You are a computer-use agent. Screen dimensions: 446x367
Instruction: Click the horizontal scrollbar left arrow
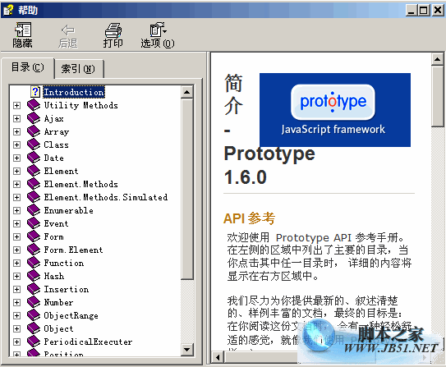coord(218,357)
